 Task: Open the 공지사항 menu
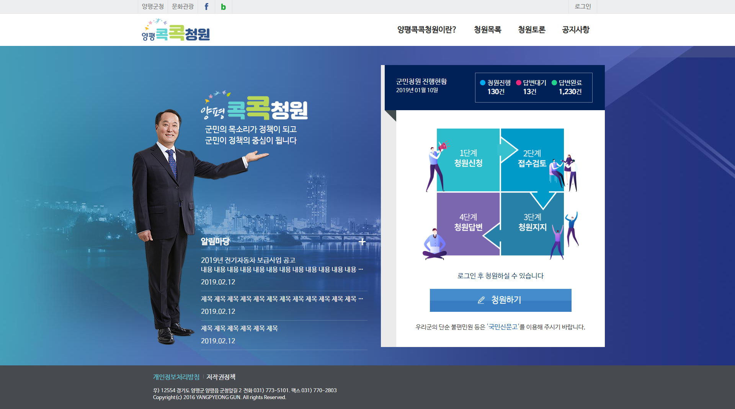point(575,30)
